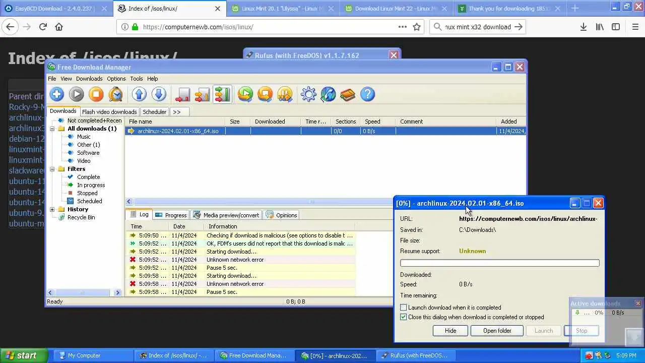Check Launch download when it is completed
This screenshot has height=363, width=645.
403,307
